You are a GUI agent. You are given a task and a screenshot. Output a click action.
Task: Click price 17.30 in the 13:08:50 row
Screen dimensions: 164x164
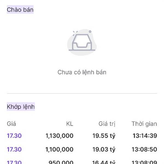coord(14,150)
